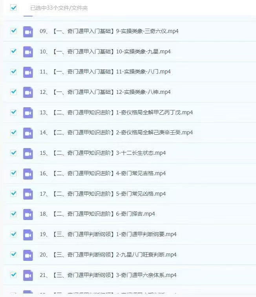The height and width of the screenshot is (297, 256).
Task: Uncheck the checkbox for file 15 十二长生状态
Action: click(x=13, y=153)
